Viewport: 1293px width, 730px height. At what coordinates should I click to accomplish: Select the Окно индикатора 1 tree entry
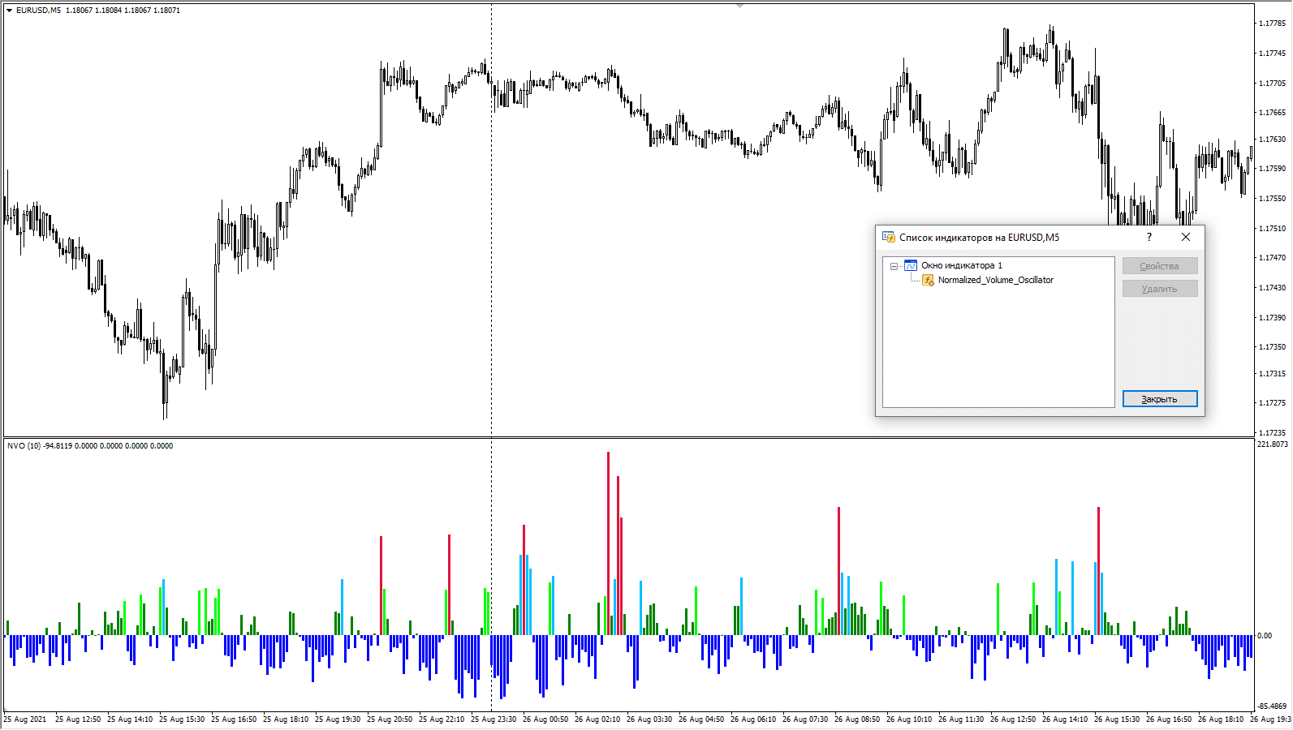[961, 266]
